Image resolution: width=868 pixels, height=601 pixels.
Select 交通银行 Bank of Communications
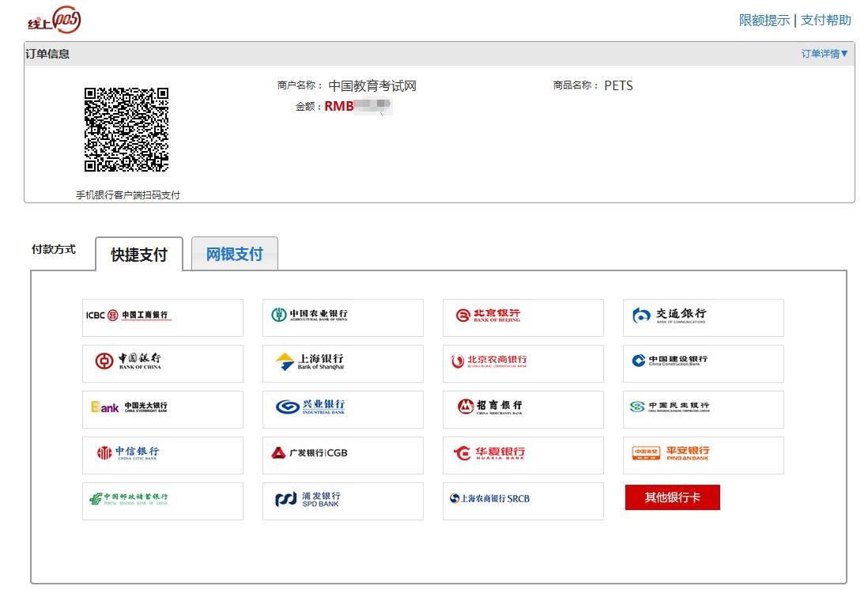pos(703,317)
